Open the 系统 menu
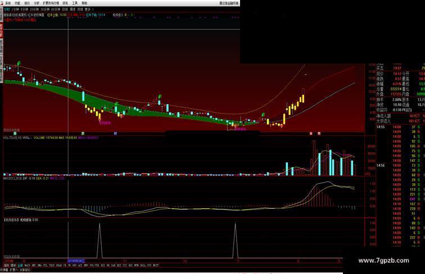The image size is (425, 274). coord(8,3)
